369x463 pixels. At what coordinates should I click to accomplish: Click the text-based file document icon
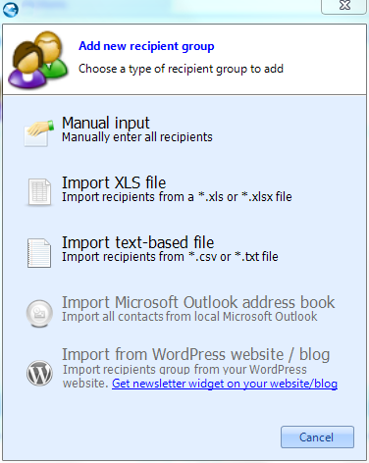pos(39,253)
